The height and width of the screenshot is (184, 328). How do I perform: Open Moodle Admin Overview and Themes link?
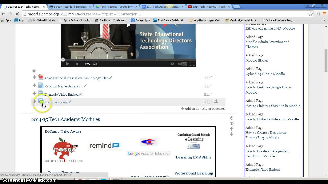267,44
